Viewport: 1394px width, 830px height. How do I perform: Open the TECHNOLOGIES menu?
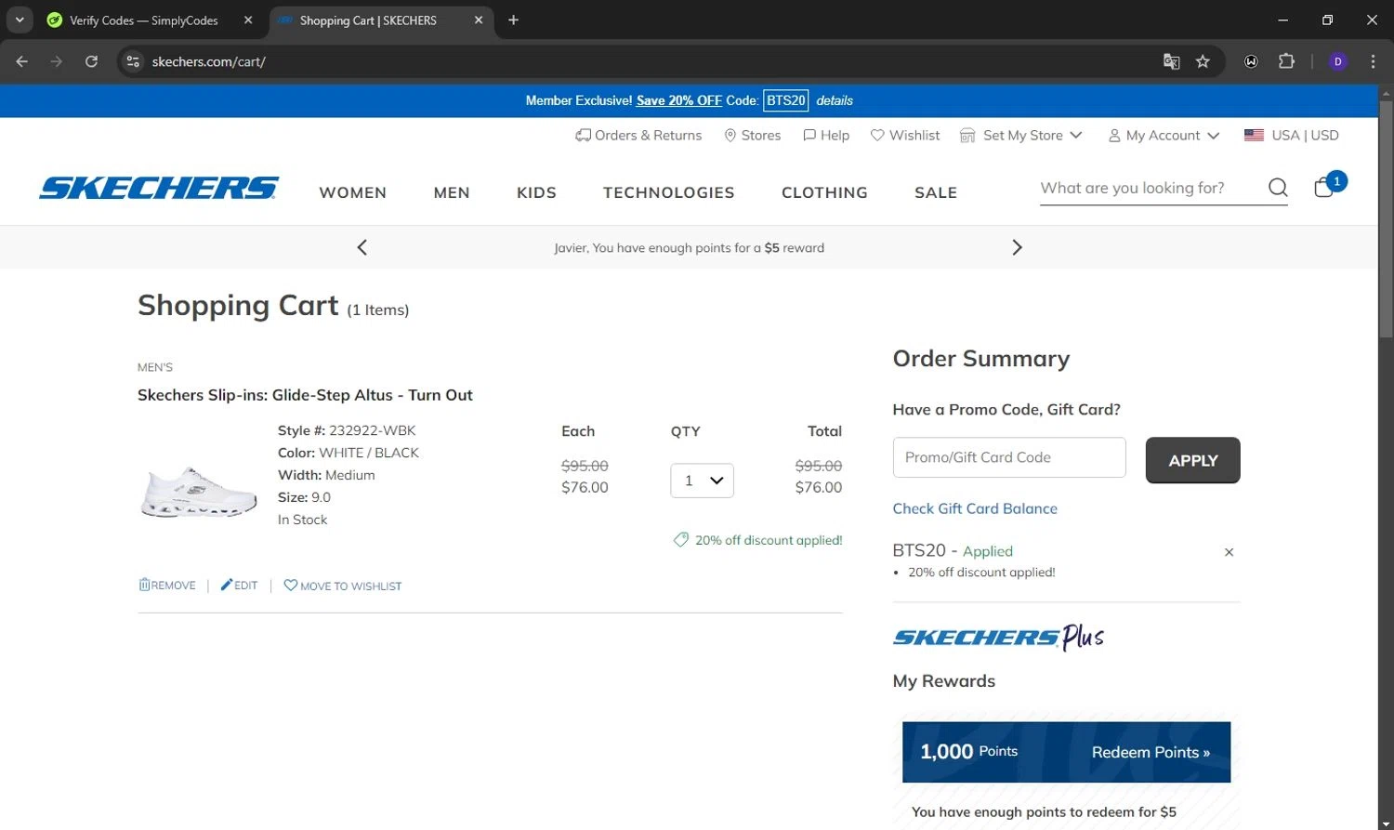pos(669,192)
